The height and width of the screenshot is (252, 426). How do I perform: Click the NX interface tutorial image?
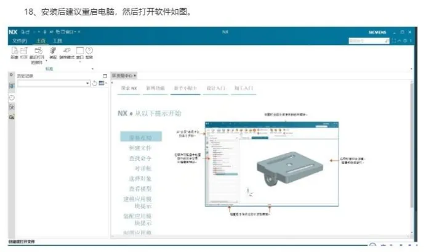(x=271, y=164)
